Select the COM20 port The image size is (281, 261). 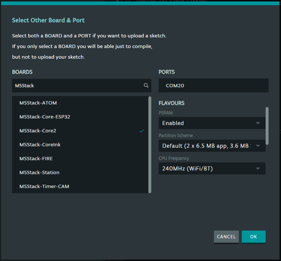214,85
